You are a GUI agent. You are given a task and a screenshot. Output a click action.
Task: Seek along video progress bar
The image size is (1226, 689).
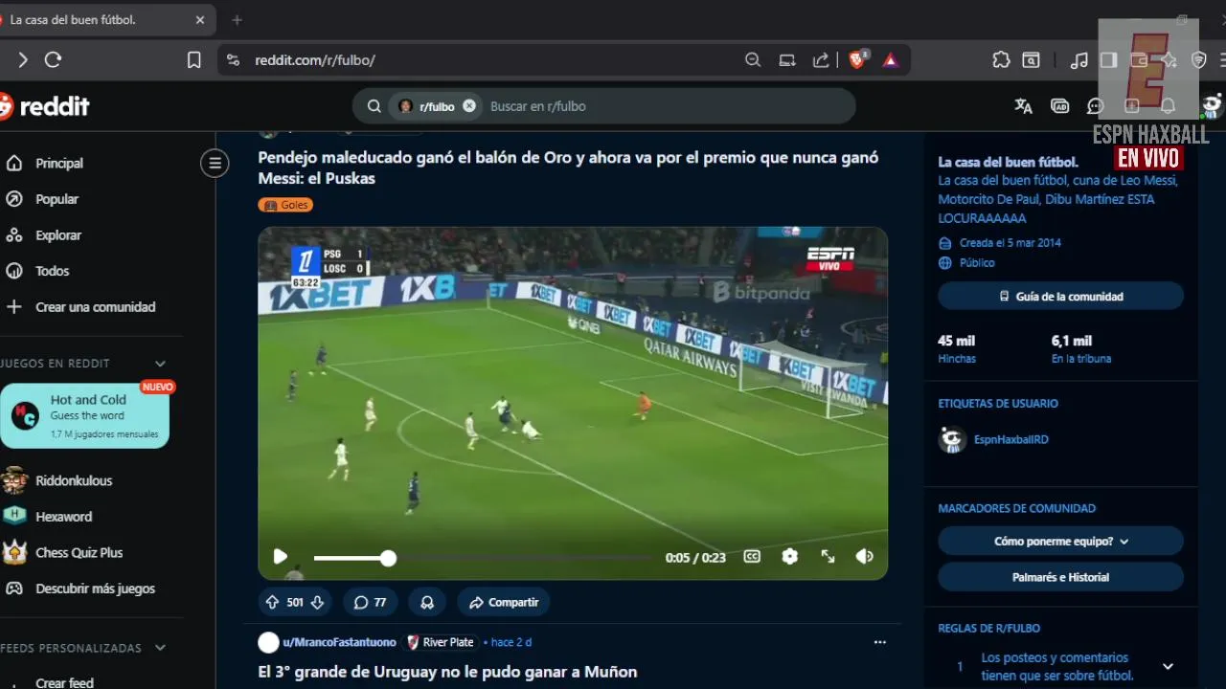click(483, 557)
